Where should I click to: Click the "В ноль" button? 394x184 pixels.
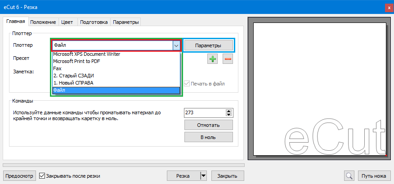(x=209, y=137)
